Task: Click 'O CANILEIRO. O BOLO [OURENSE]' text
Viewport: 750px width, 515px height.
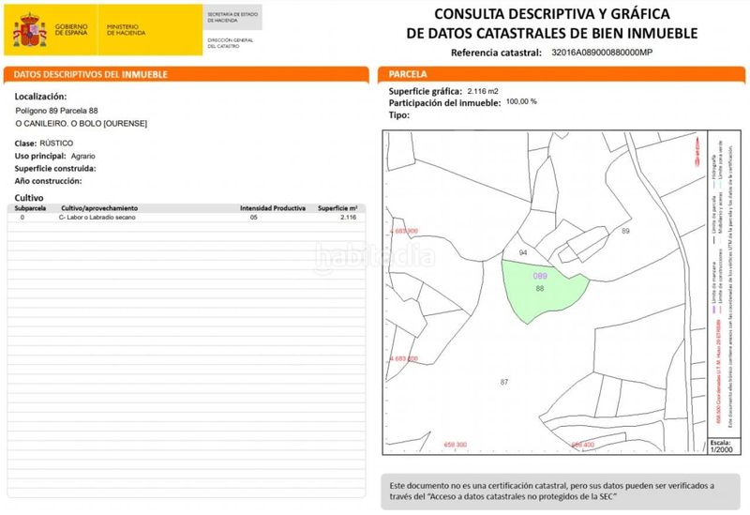Action: coord(82,124)
